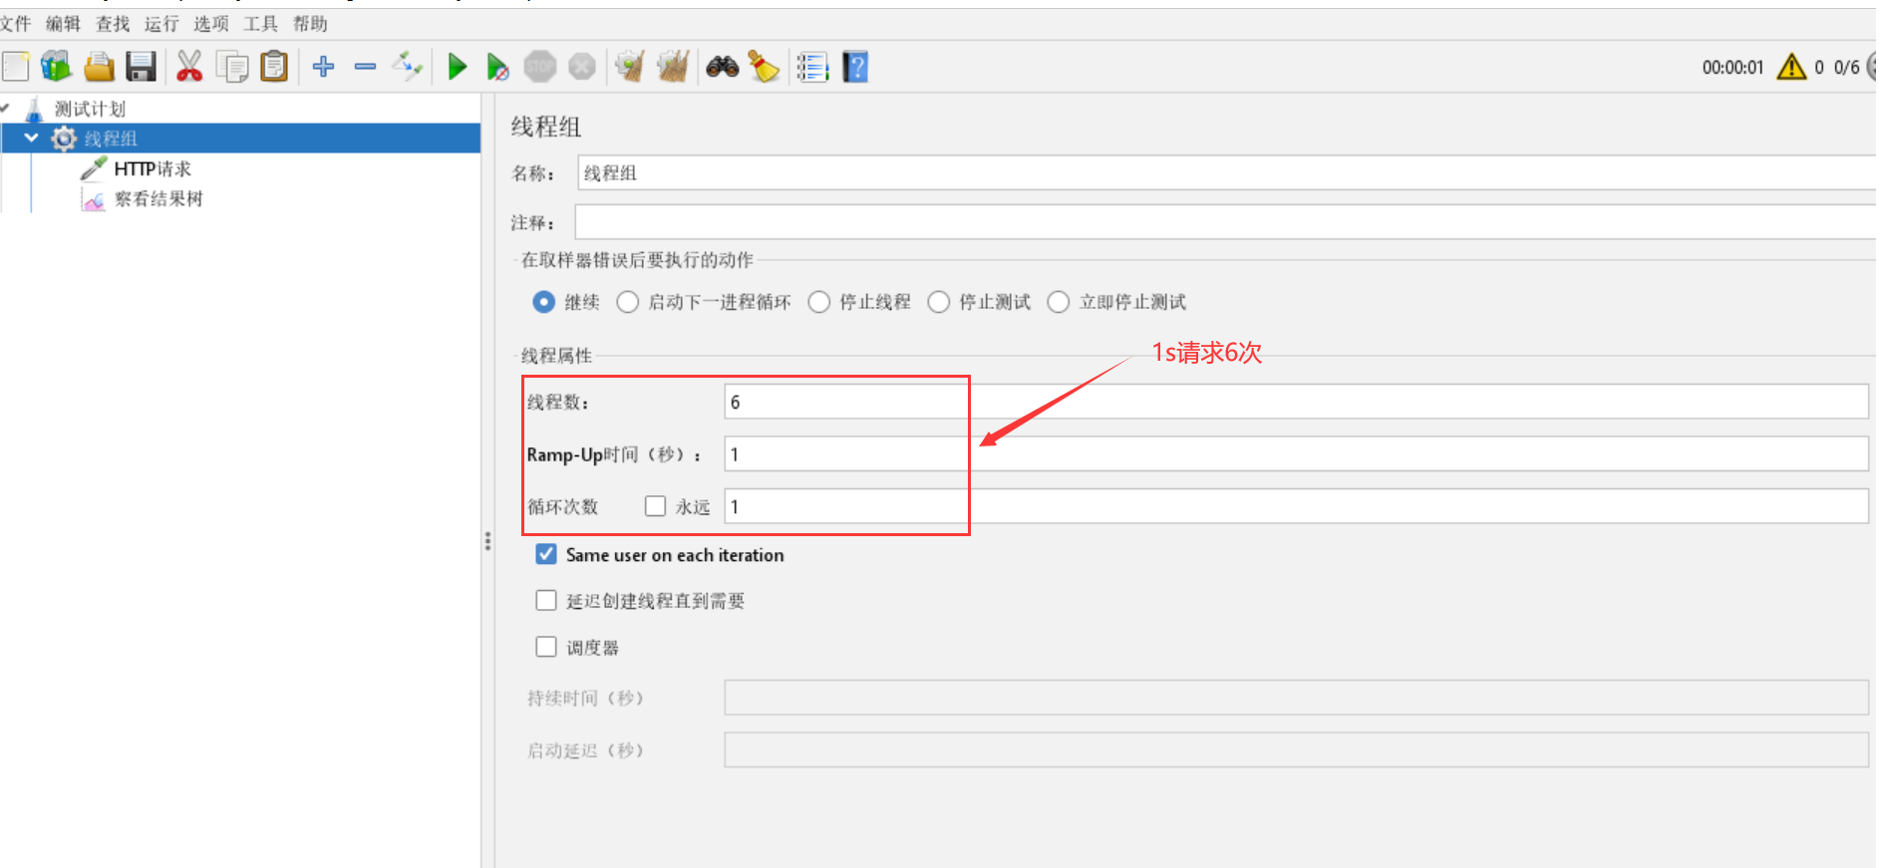Image resolution: width=1879 pixels, height=868 pixels.
Task: Open Search with binoculars icon
Action: [723, 67]
